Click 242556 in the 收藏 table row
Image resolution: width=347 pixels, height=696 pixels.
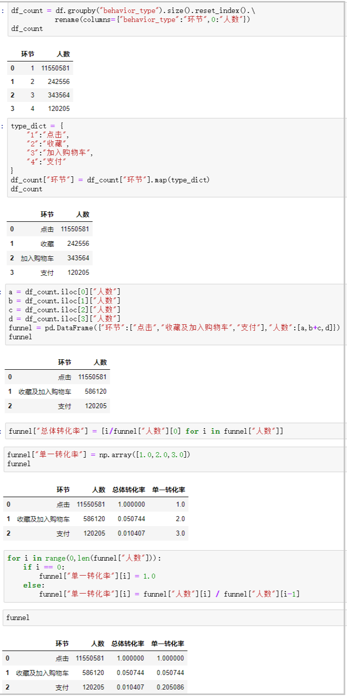point(78,243)
